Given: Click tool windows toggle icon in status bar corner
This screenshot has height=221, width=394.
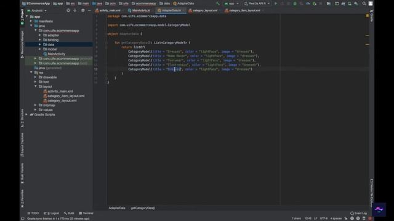Looking at the screenshot, I should click(x=23, y=219).
